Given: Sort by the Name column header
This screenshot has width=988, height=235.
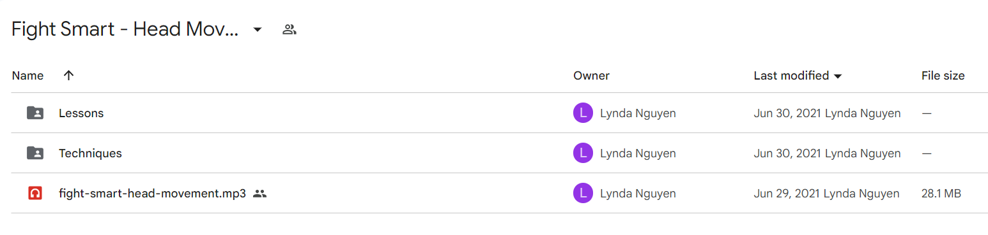Looking at the screenshot, I should (28, 76).
